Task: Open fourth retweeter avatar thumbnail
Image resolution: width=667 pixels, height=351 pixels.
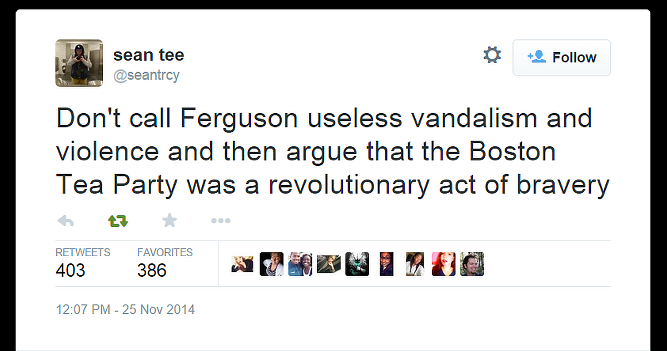Action: coord(328,264)
